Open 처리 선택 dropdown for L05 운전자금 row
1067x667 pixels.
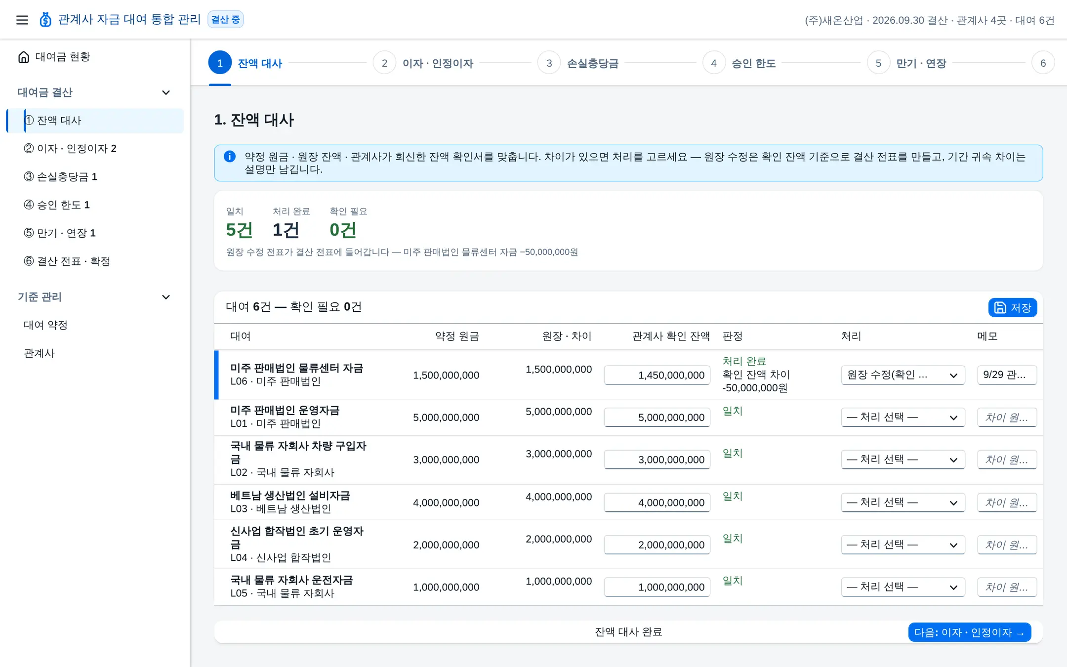click(903, 587)
